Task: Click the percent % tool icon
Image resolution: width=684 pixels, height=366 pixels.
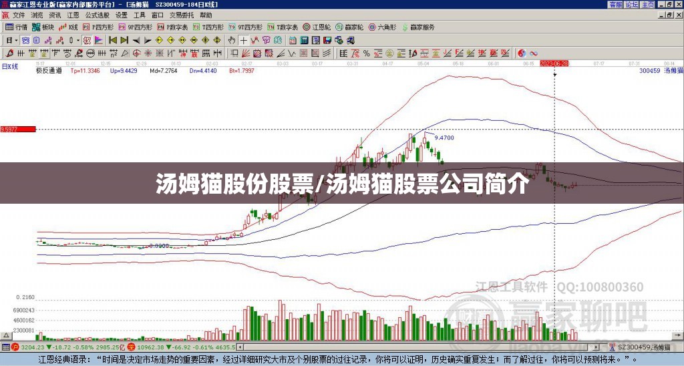Action: pyautogui.click(x=367, y=53)
